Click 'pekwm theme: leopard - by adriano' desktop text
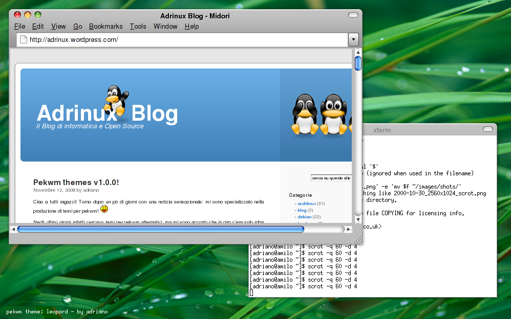 point(57,311)
